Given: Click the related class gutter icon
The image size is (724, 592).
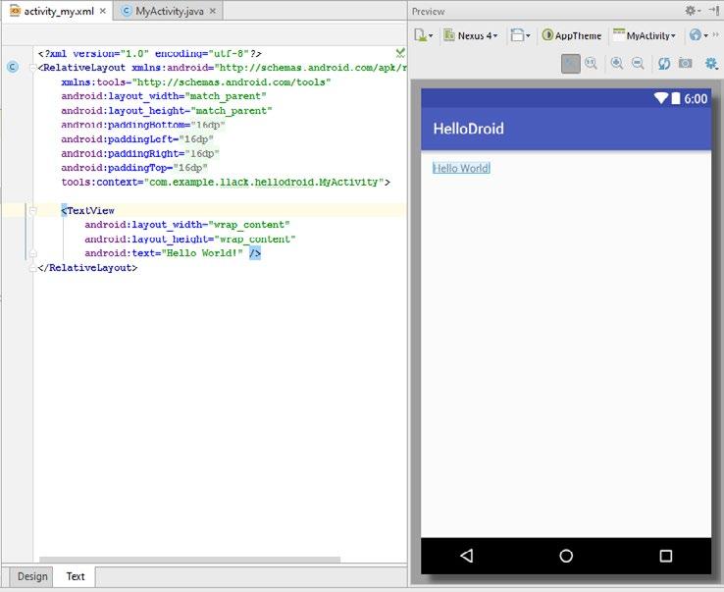Looking at the screenshot, I should click(12, 67).
